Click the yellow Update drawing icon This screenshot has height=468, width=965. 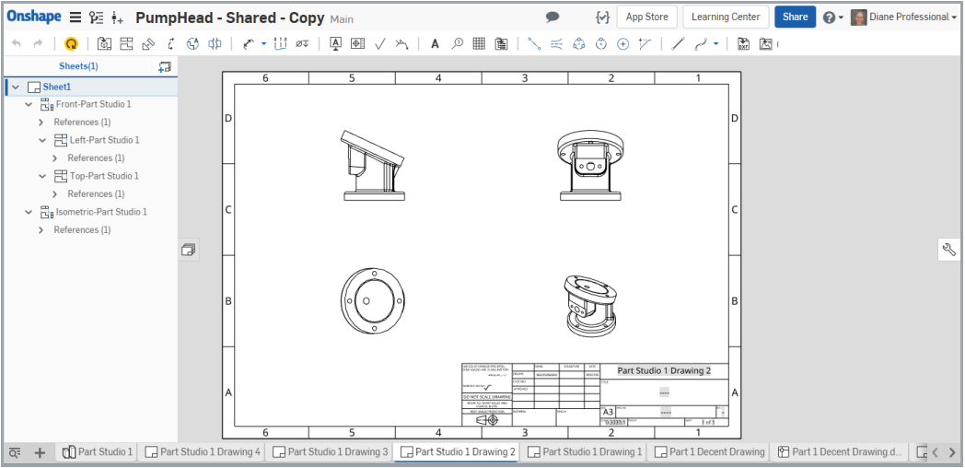point(71,43)
